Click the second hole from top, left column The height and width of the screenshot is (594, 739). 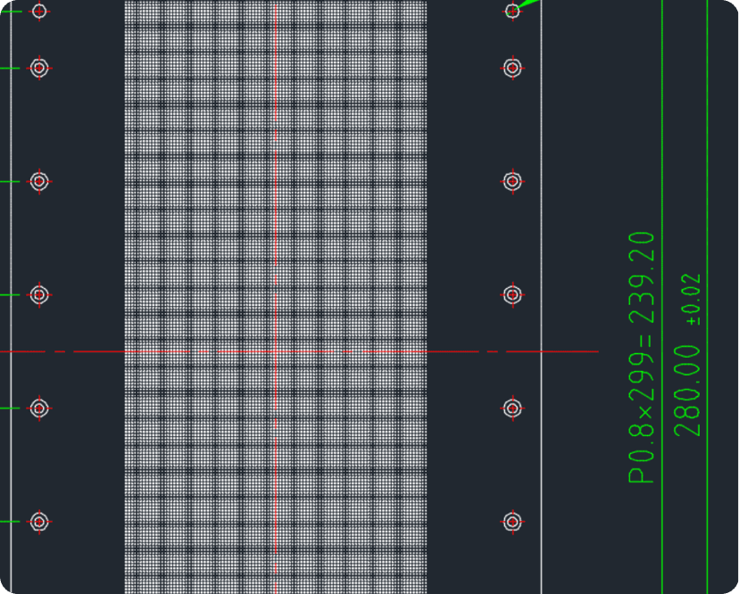[39, 69]
